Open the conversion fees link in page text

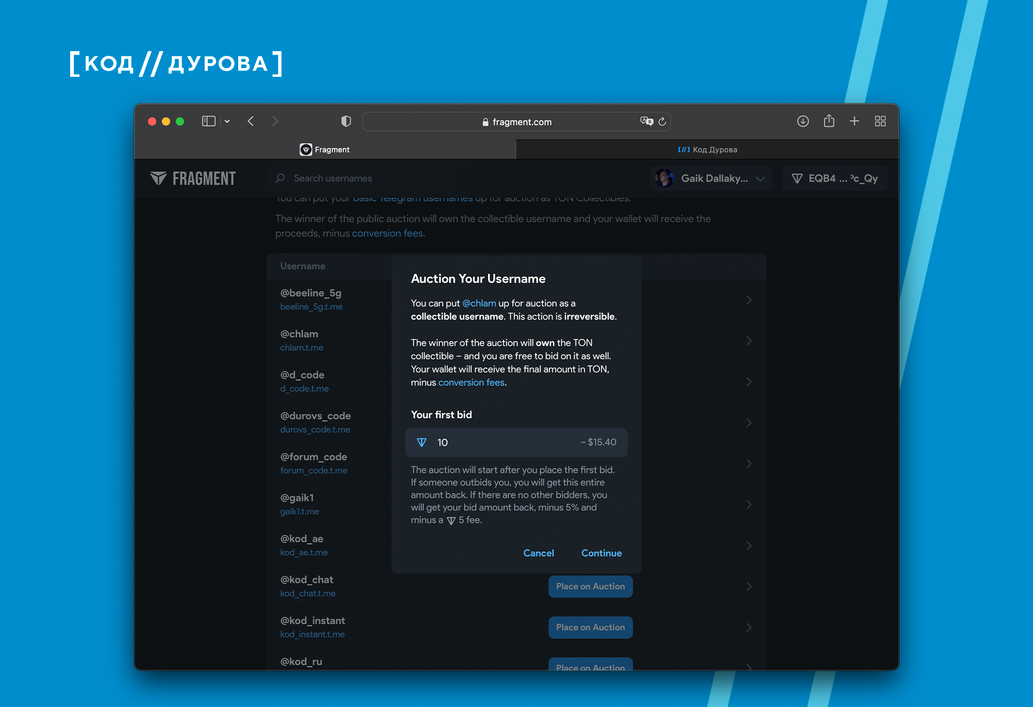[388, 234]
